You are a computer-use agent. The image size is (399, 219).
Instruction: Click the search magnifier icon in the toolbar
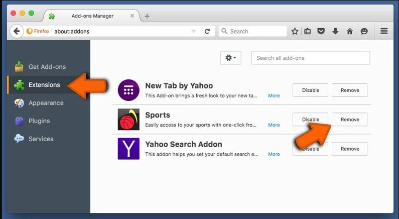coord(224,31)
